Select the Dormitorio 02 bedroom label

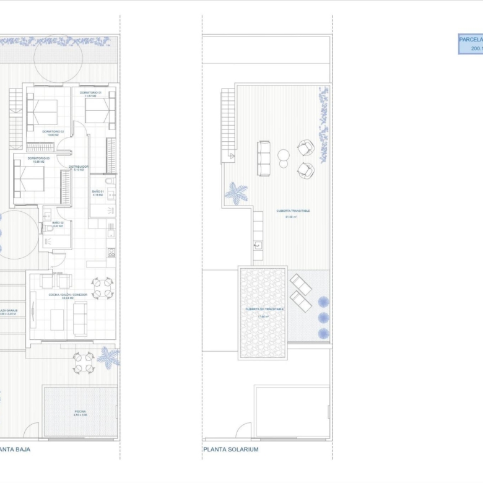coord(53,132)
